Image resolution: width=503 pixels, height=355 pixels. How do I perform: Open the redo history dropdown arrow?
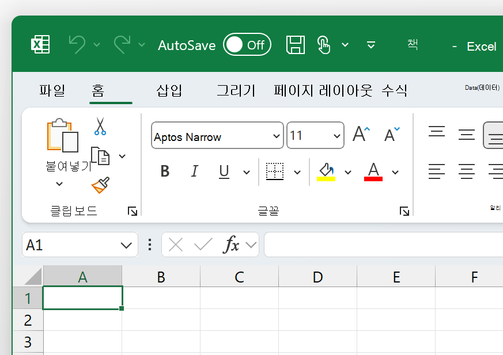pyautogui.click(x=142, y=44)
